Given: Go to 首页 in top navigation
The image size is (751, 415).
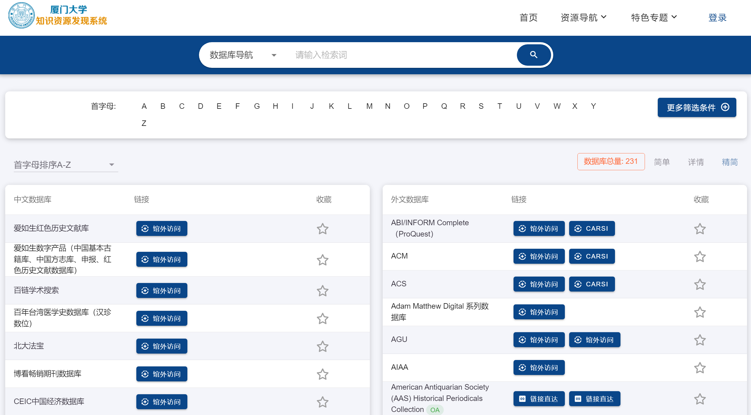Looking at the screenshot, I should tap(528, 17).
